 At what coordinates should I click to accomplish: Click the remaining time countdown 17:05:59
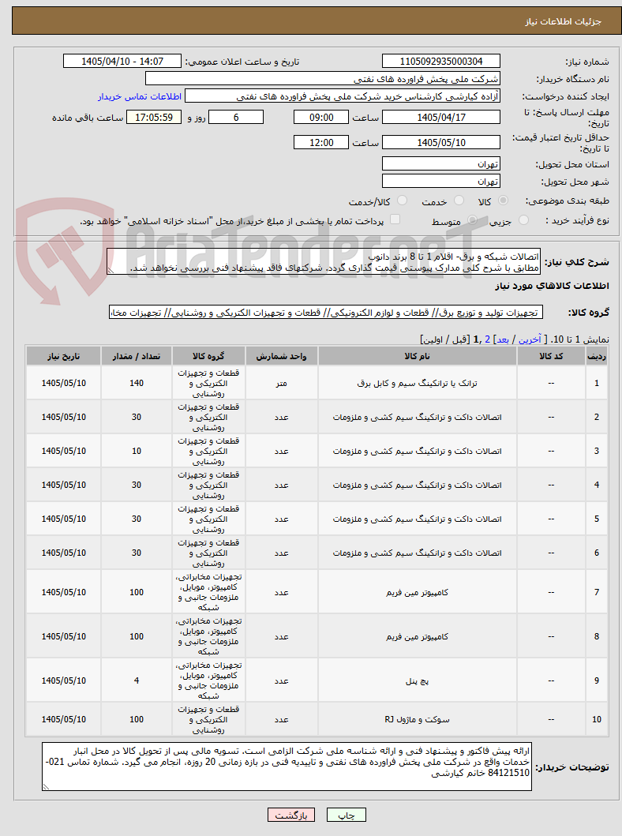[153, 118]
